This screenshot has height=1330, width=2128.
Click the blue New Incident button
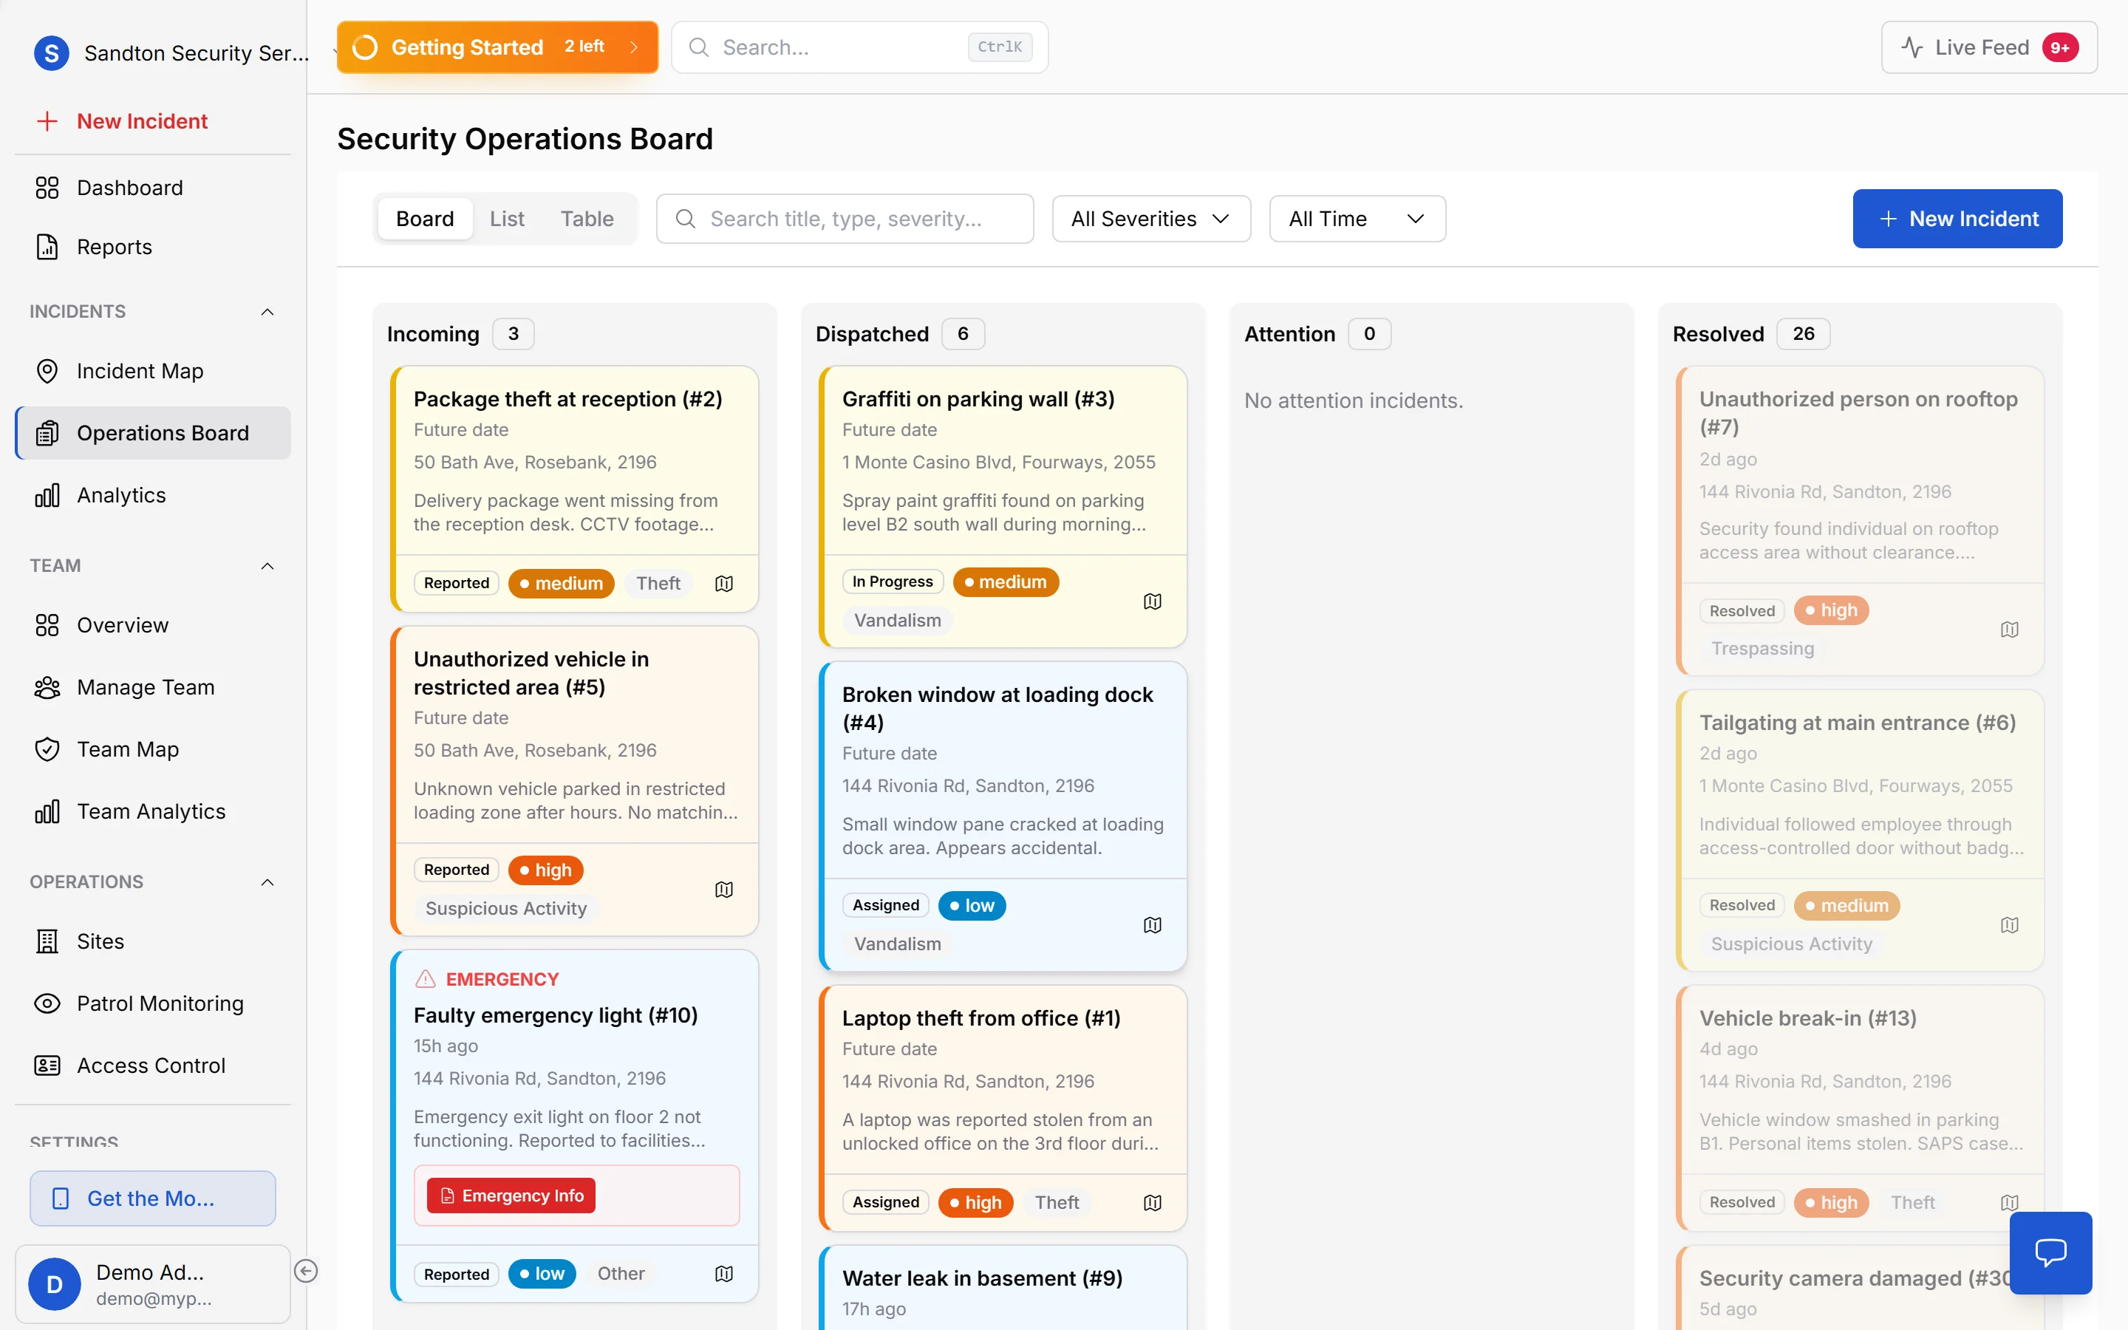click(1957, 218)
